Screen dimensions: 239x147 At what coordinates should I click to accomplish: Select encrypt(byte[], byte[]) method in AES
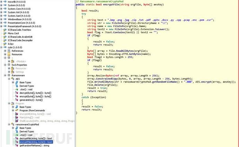pyautogui.click(x=35, y=96)
